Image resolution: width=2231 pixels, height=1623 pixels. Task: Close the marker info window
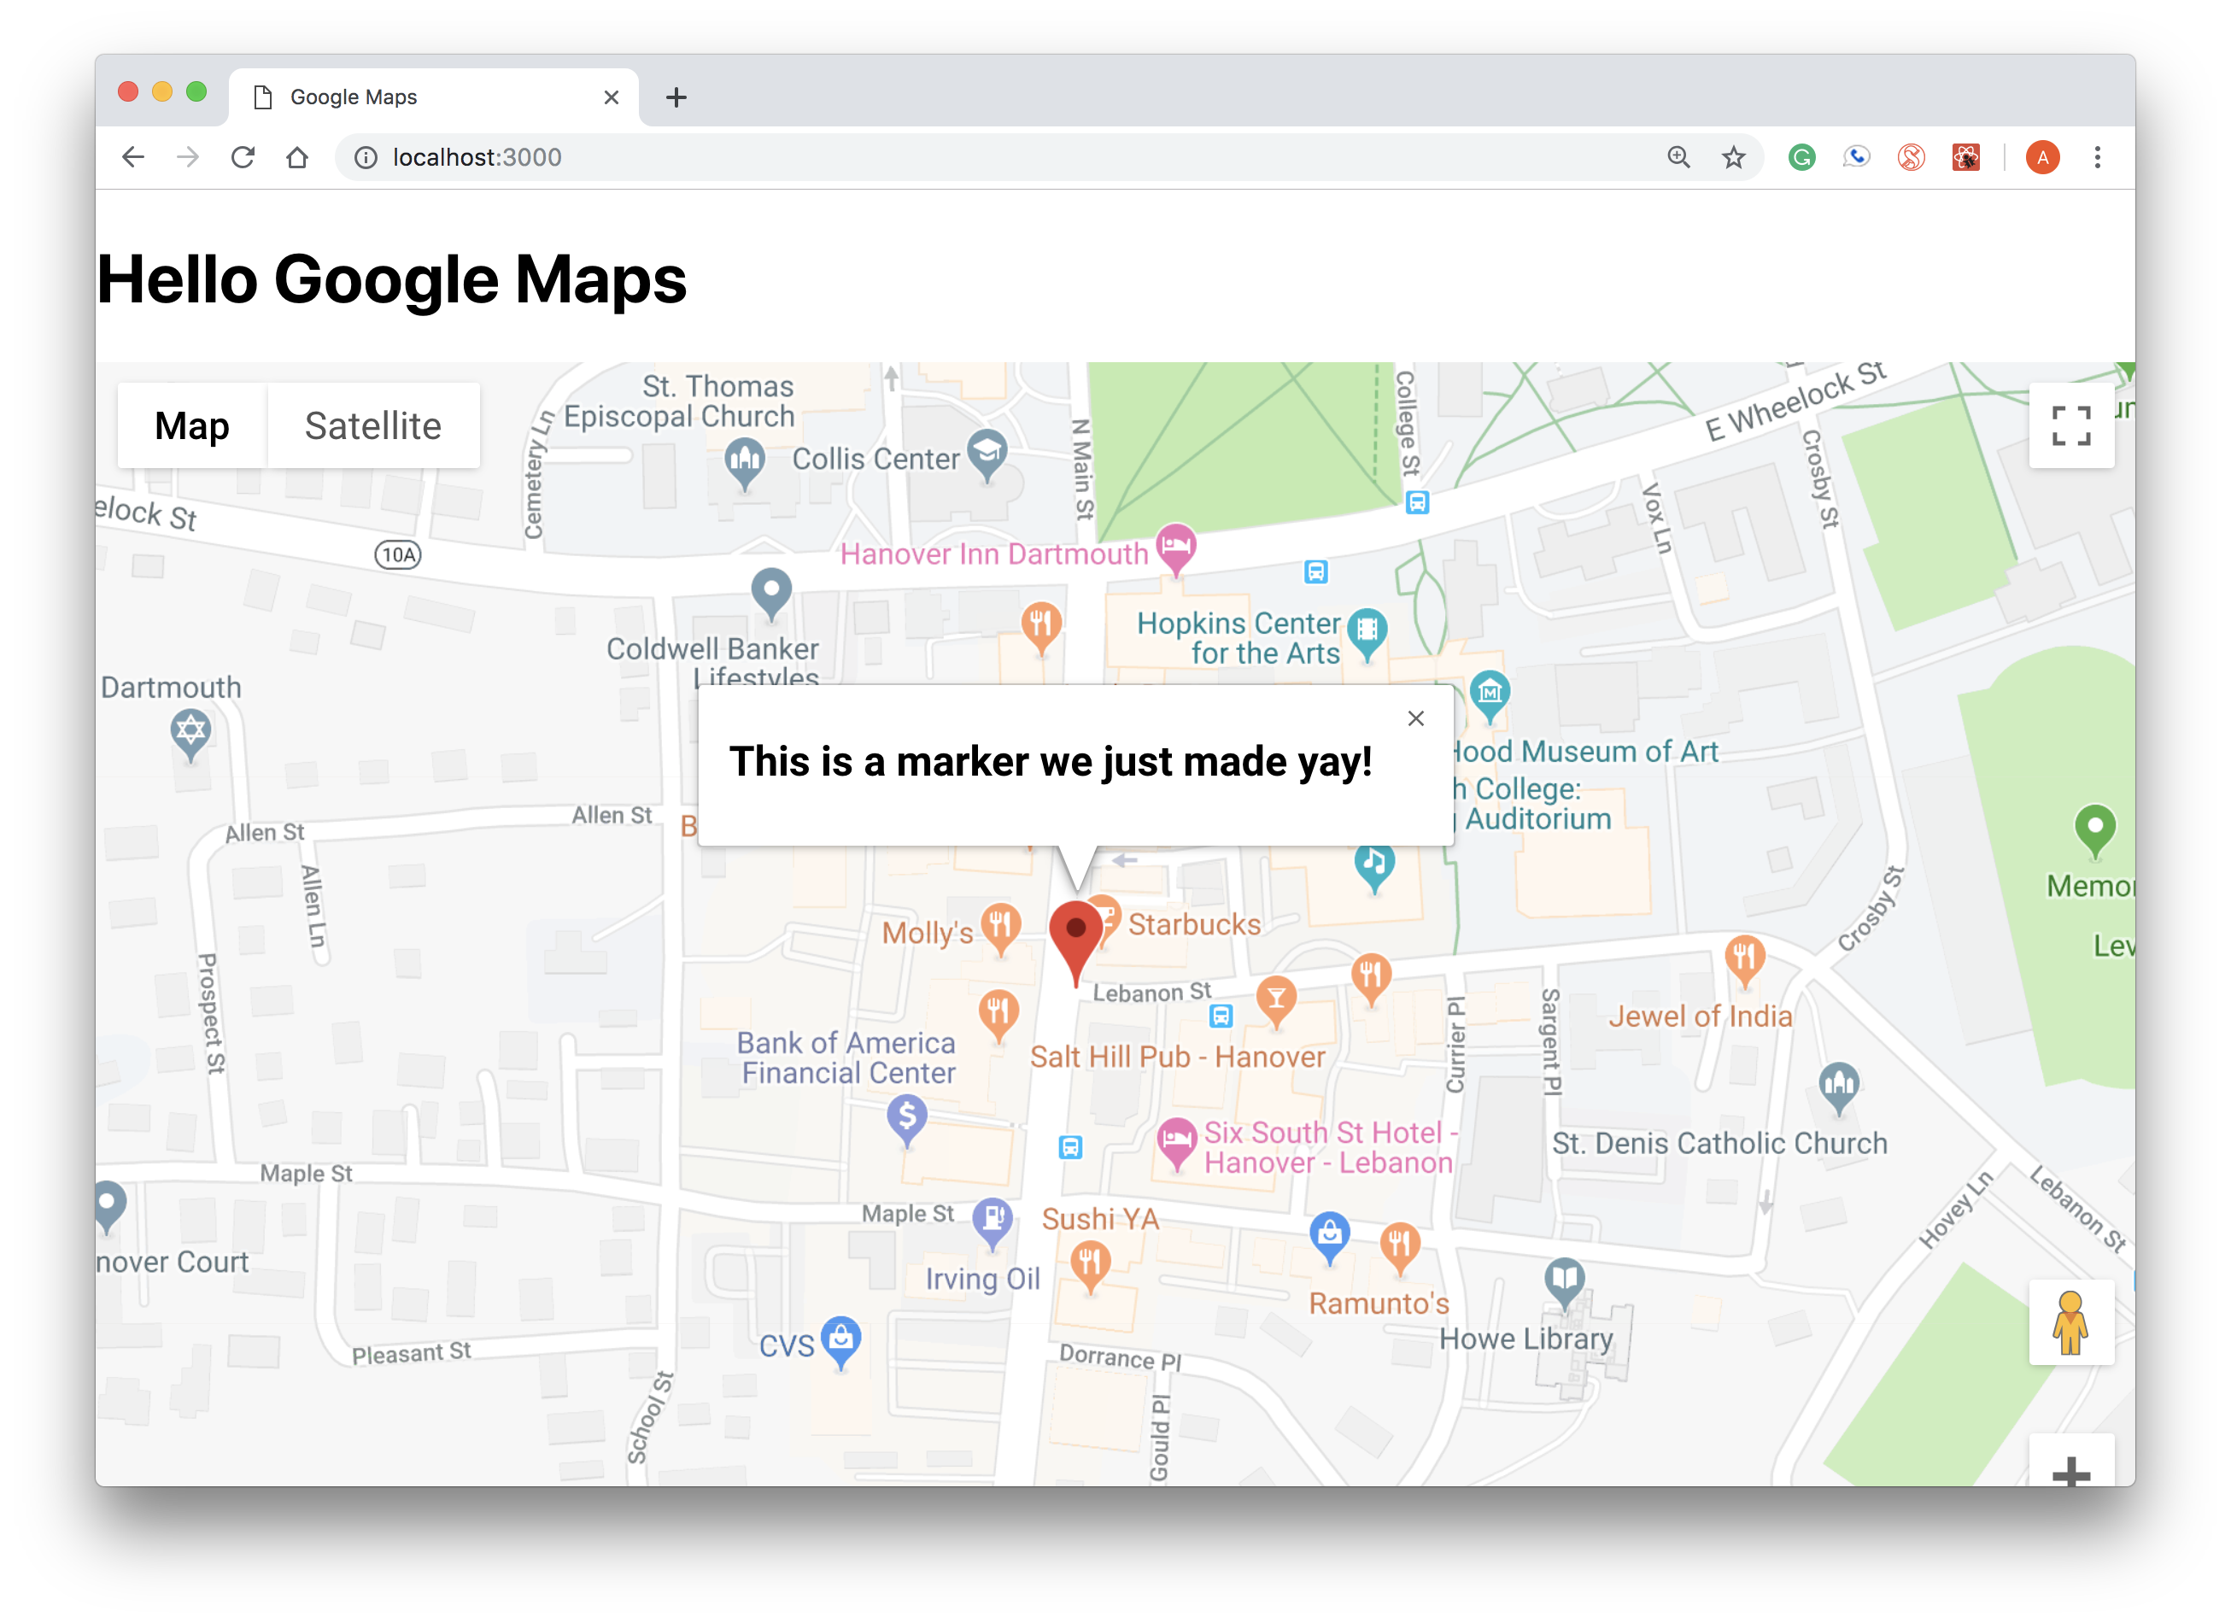(1415, 719)
